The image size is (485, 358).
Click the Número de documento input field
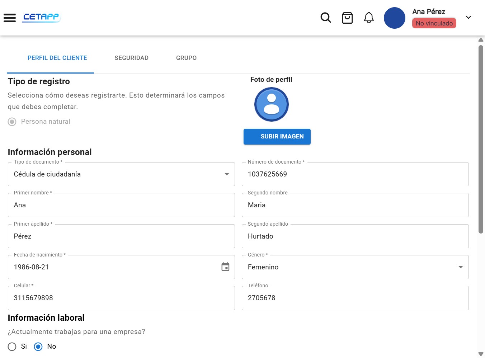355,174
